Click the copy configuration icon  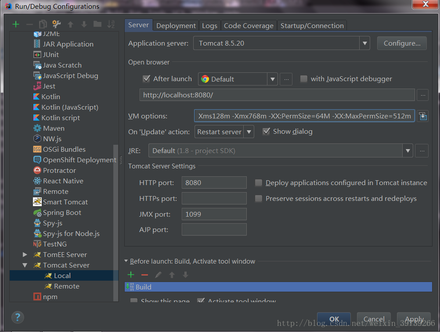click(43, 25)
